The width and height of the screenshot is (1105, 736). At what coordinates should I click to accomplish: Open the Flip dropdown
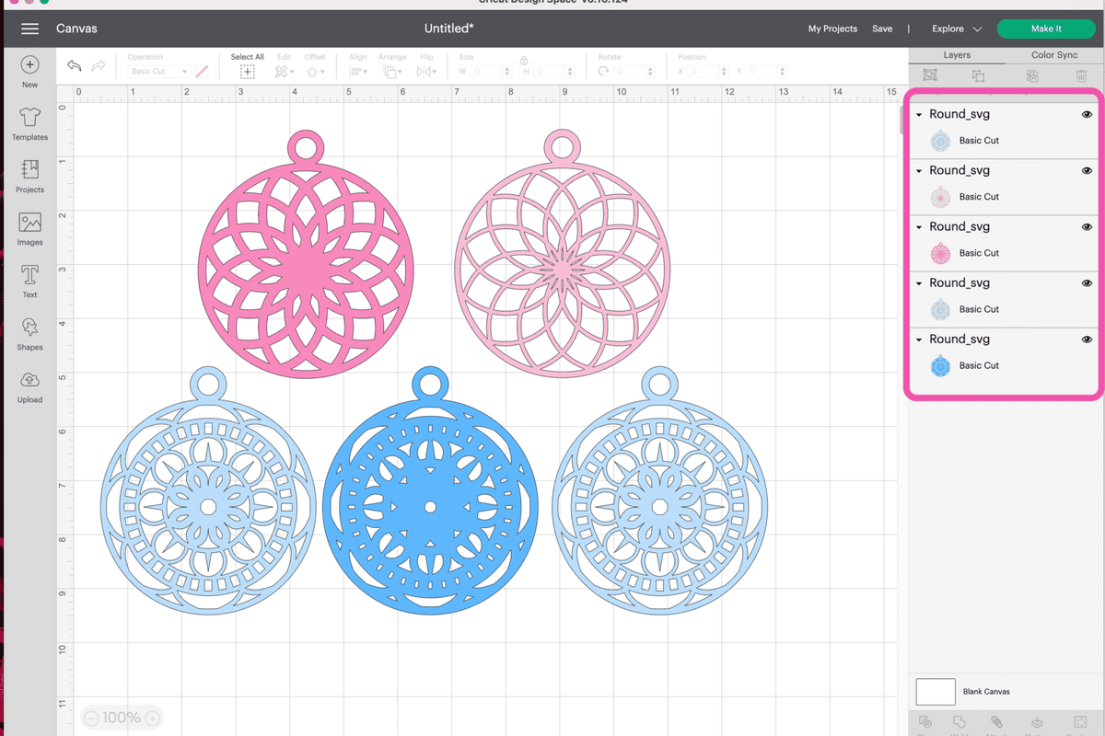[x=425, y=71]
